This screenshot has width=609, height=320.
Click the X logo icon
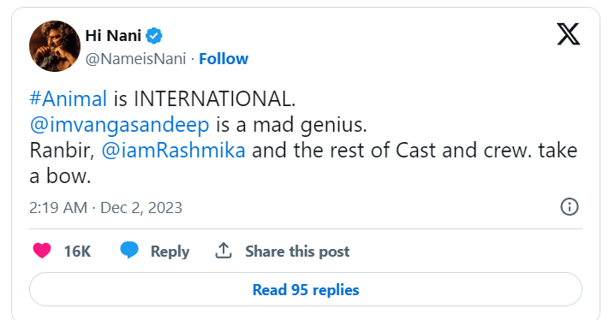pyautogui.click(x=568, y=34)
